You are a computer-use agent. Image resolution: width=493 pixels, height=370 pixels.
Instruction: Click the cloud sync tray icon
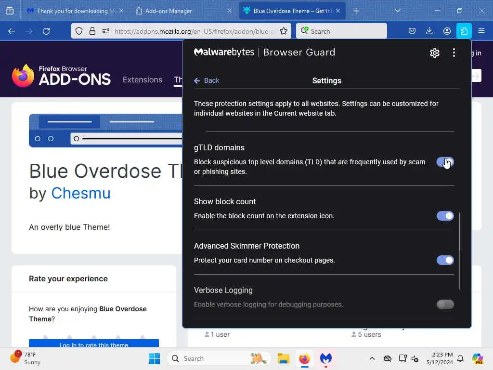pyautogui.click(x=388, y=358)
